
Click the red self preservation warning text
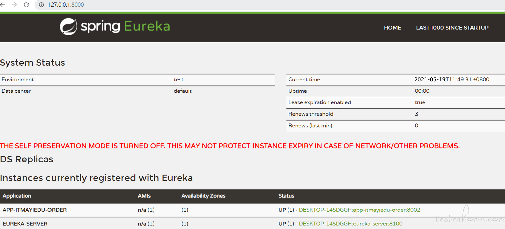pyautogui.click(x=230, y=146)
